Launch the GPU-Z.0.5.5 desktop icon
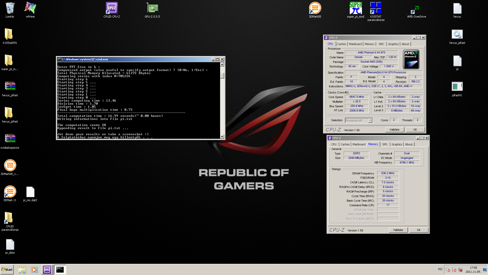The height and width of the screenshot is (275, 488). [152, 10]
